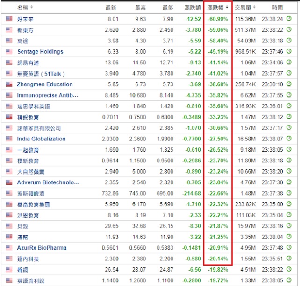Open the Zhangmen Education stock link
The height and width of the screenshot is (287, 301).
(x=45, y=84)
